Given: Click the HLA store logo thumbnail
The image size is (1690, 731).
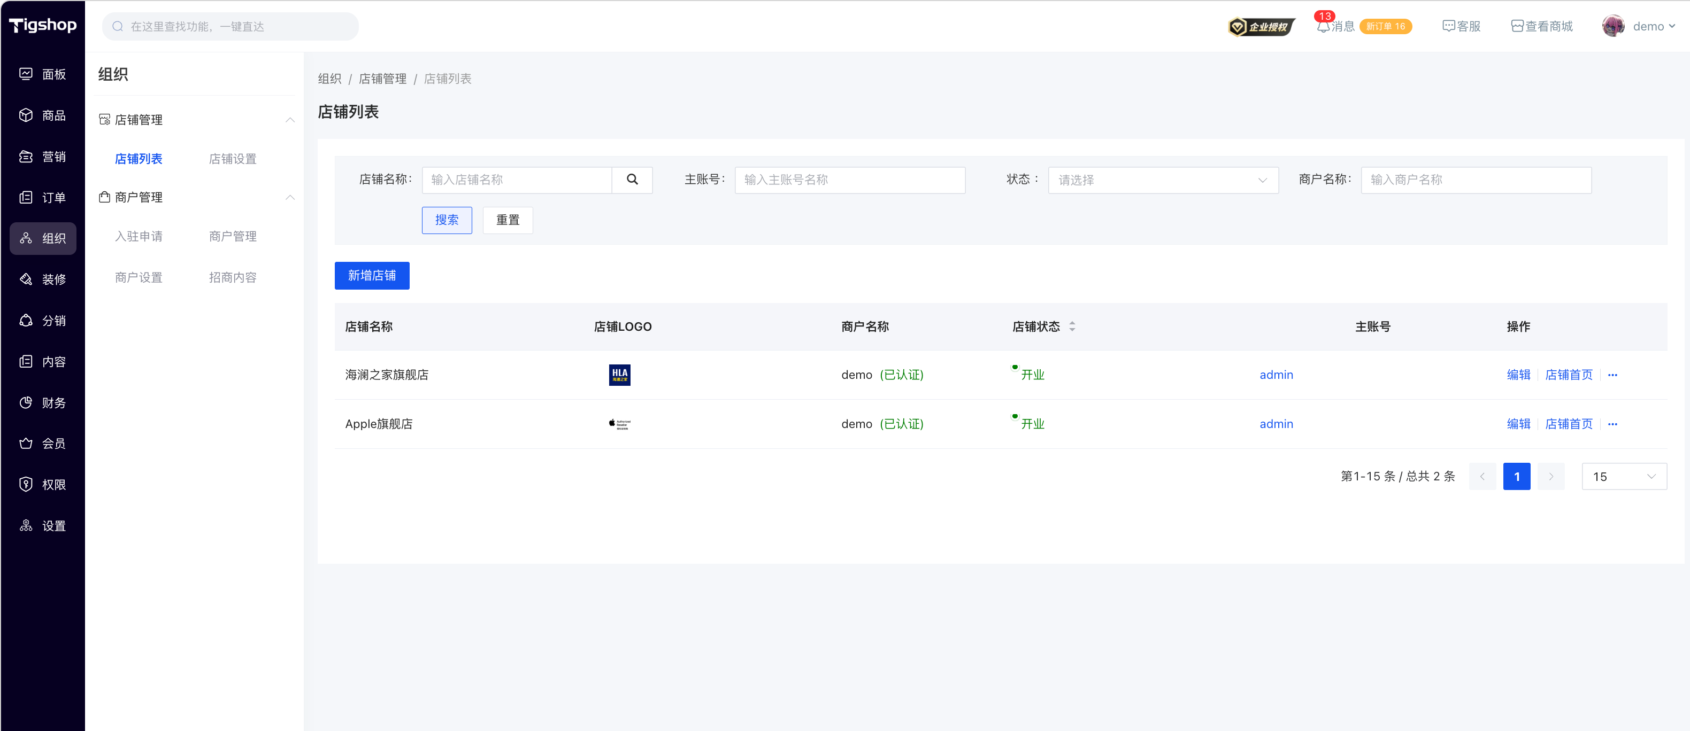Looking at the screenshot, I should click(619, 375).
